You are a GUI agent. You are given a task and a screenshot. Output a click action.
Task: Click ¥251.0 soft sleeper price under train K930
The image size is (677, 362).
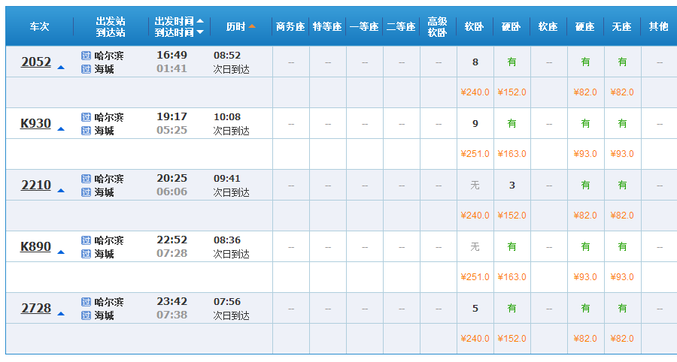(x=475, y=154)
